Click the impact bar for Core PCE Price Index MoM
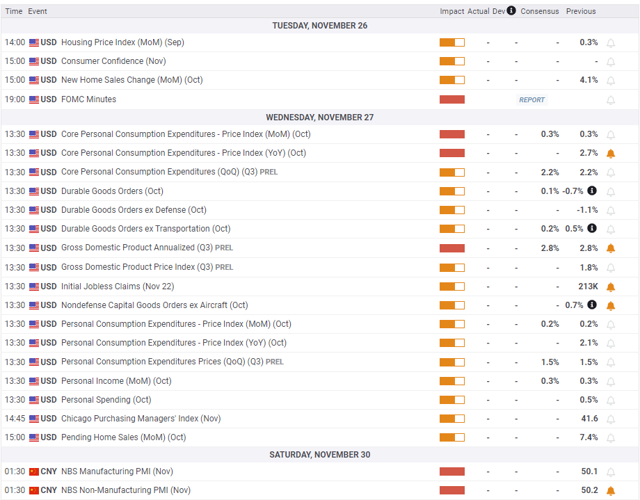640x500 pixels. tap(451, 134)
